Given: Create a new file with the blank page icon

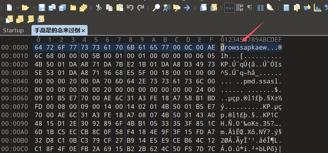Looking at the screenshot, I should [x=10, y=8].
